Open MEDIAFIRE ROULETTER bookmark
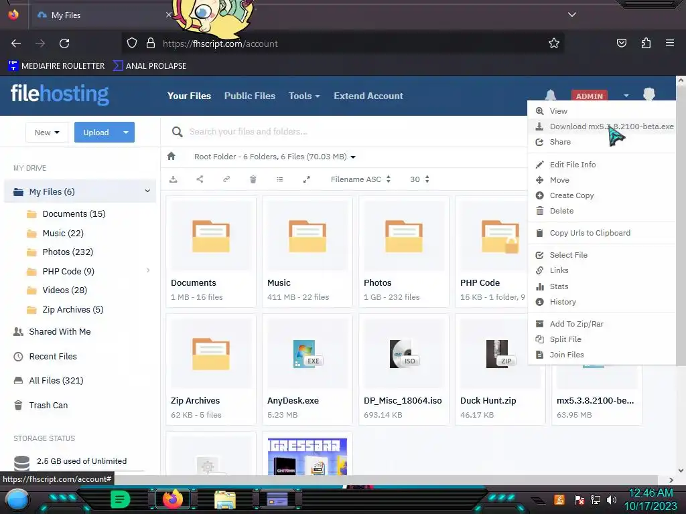The width and height of the screenshot is (686, 514). [x=56, y=66]
